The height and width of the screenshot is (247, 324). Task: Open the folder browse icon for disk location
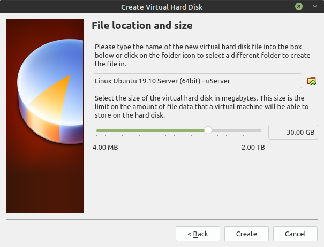311,81
